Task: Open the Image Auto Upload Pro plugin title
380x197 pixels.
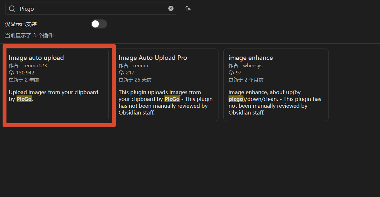Action: pyautogui.click(x=153, y=58)
